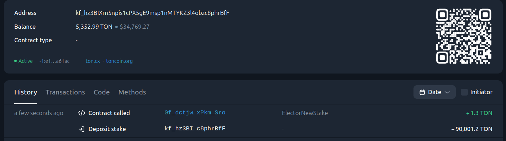Image resolution: width=506 pixels, height=141 pixels.
Task: Select the Methods tab
Action: click(132, 92)
